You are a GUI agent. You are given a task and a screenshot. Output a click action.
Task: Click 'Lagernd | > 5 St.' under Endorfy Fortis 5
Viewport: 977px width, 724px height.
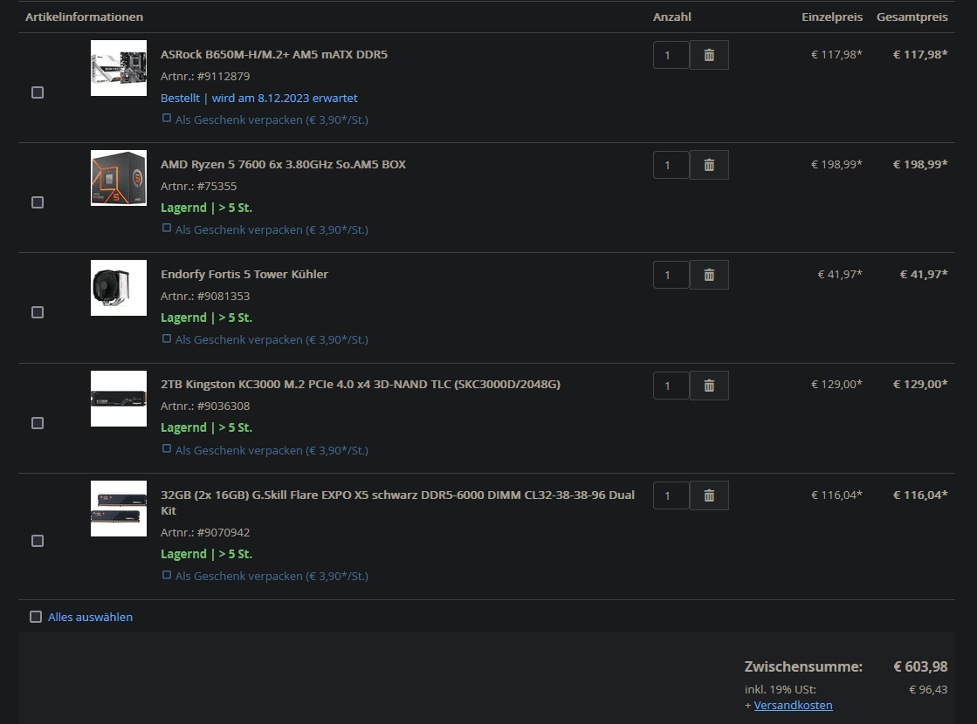click(206, 318)
